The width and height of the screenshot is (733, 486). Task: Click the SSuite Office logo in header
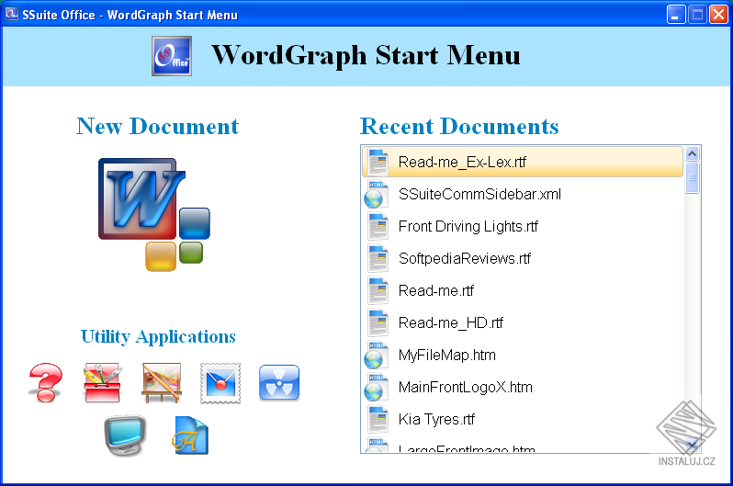pyautogui.click(x=172, y=56)
